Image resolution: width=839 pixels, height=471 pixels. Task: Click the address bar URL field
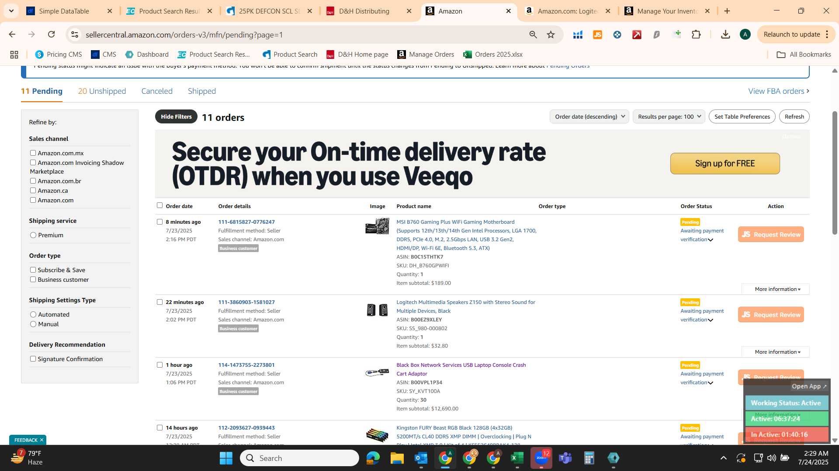coord(302,34)
